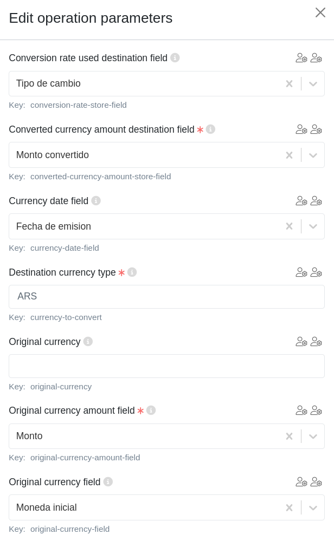Clear the Fecha de emision selection

point(289,226)
